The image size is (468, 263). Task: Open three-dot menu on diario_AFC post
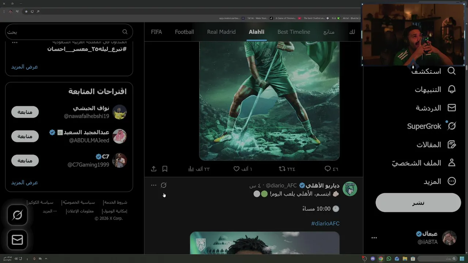tap(154, 185)
